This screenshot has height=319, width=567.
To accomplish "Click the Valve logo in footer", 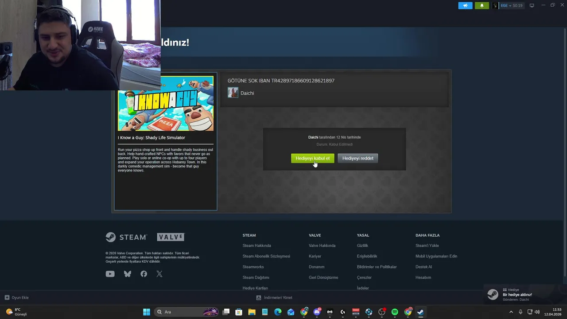I will 171,237.
